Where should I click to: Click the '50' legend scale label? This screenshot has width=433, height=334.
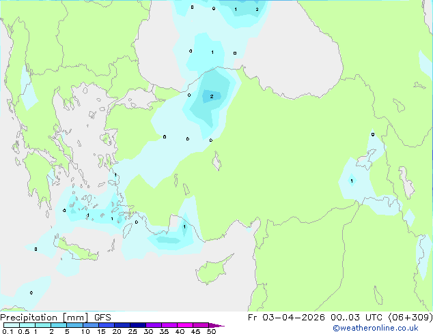[211, 331]
